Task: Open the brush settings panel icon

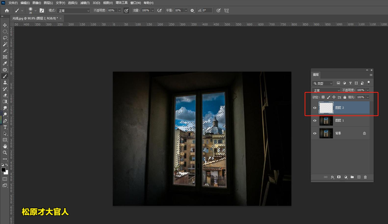Action: 42,11
